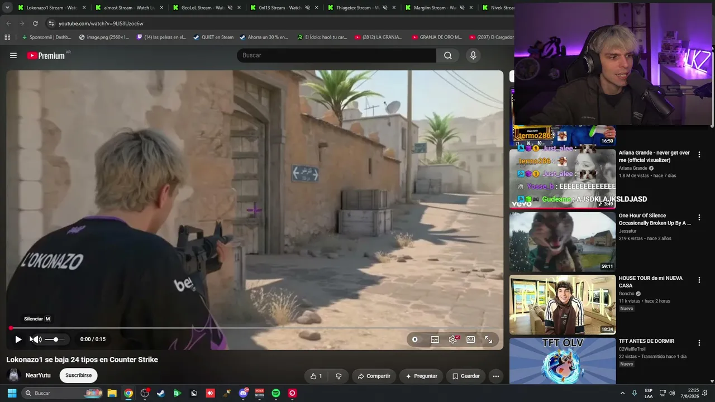Open the Ariana Grande video thumbnail
This screenshot has height=402, width=715.
[x=563, y=179]
